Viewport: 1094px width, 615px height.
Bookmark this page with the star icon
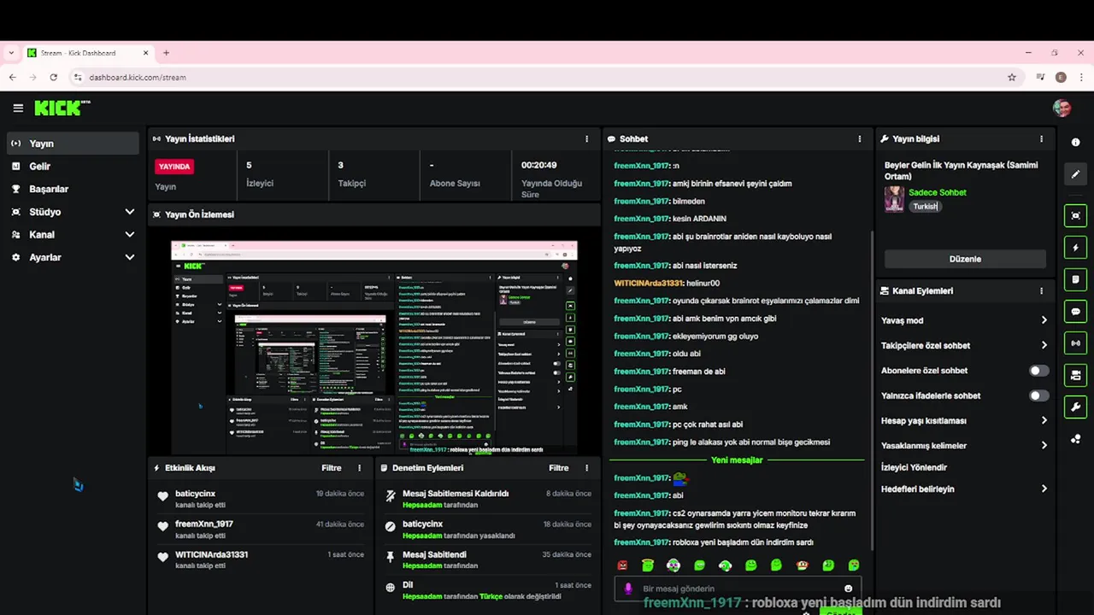[1012, 77]
